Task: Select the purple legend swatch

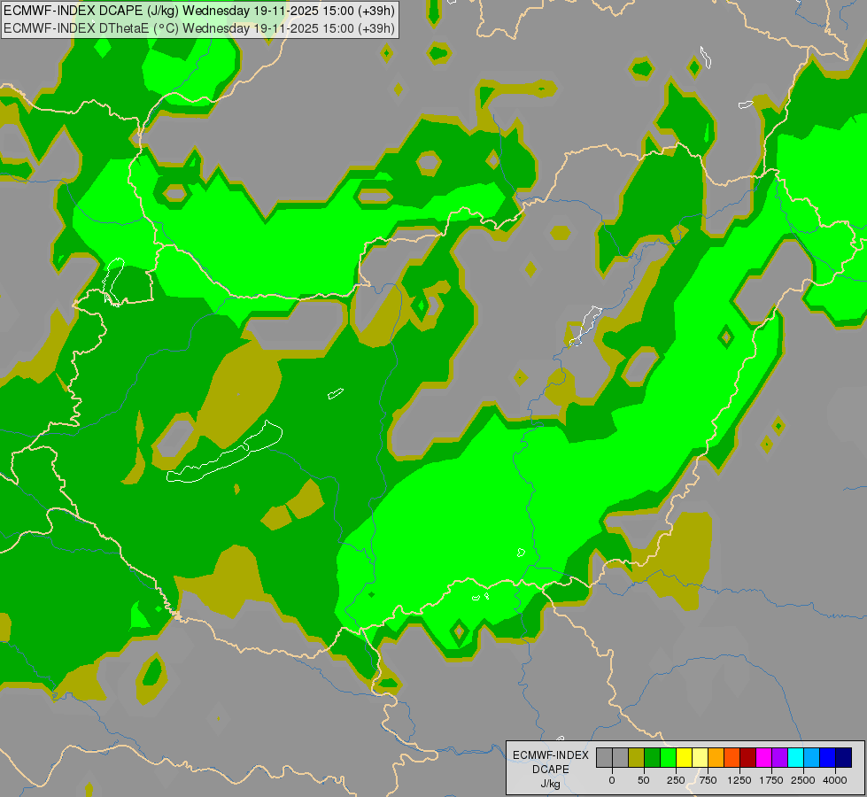Action: pos(779,757)
